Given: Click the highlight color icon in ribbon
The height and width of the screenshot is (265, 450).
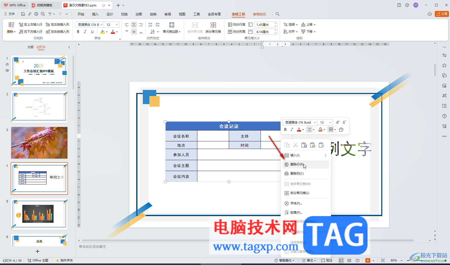Looking at the screenshot, I should pos(102,32).
